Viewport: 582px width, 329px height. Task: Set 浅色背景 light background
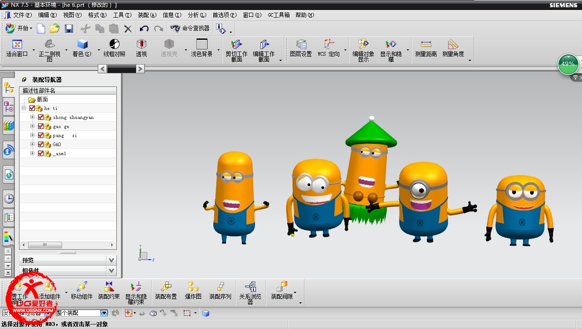coord(202,49)
